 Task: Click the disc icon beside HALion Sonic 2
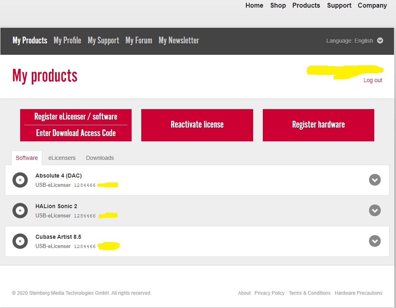[20, 211]
